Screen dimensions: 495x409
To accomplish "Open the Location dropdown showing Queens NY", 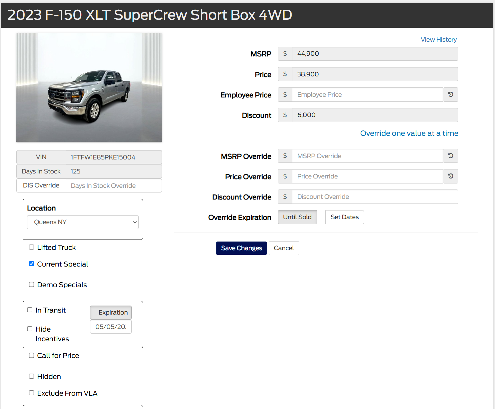I will (x=83, y=222).
